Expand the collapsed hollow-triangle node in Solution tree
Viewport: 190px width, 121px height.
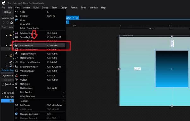pyautogui.click(x=6, y=66)
